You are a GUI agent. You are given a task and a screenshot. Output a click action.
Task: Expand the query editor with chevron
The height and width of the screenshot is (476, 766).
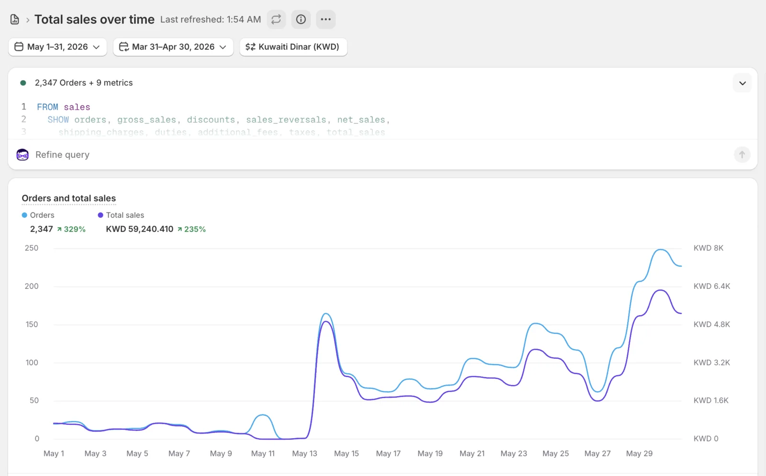point(743,83)
